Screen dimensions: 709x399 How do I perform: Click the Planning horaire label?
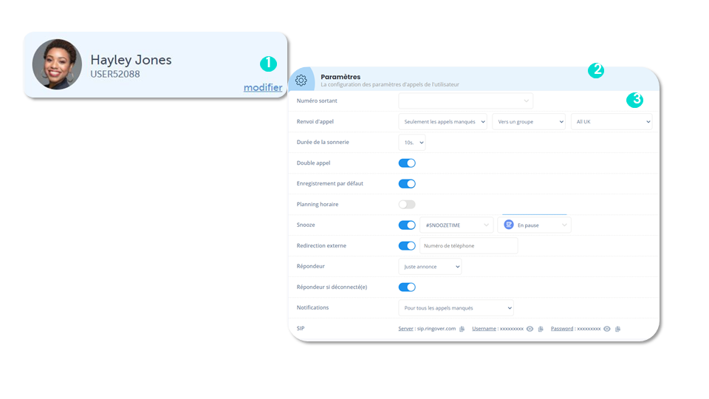pos(318,205)
